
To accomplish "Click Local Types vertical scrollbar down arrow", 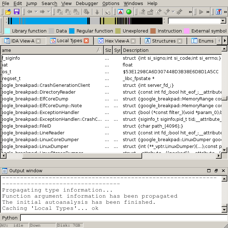I will [x=224, y=150].
